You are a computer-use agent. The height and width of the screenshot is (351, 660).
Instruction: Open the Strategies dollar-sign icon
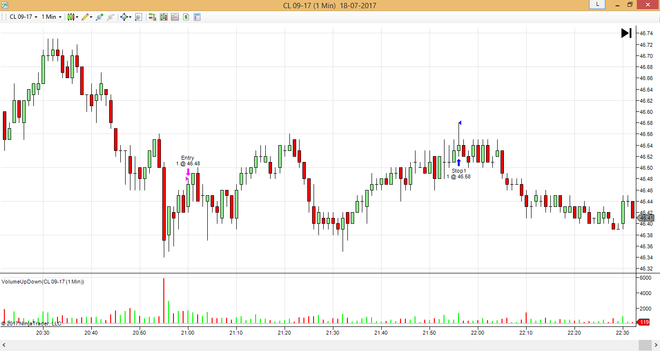click(x=186, y=17)
